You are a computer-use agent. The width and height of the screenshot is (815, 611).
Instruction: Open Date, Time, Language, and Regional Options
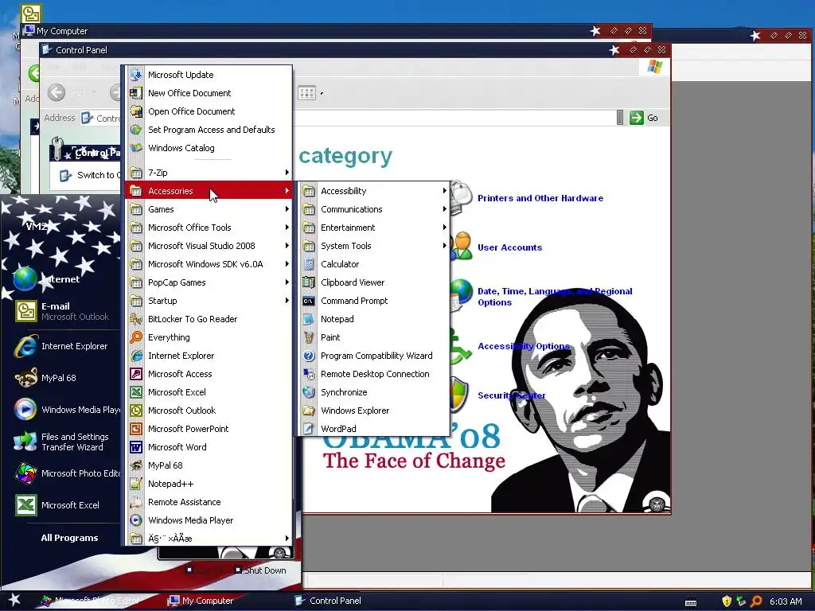[x=555, y=297]
